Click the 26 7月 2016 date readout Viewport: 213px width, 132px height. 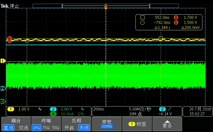coord(200,109)
